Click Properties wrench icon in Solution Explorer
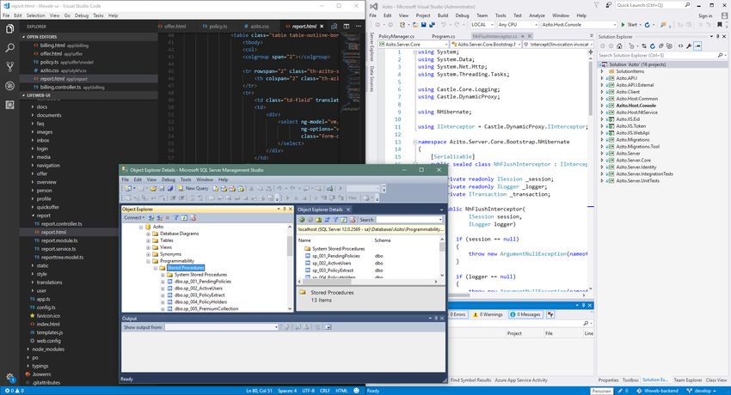 coord(689,46)
